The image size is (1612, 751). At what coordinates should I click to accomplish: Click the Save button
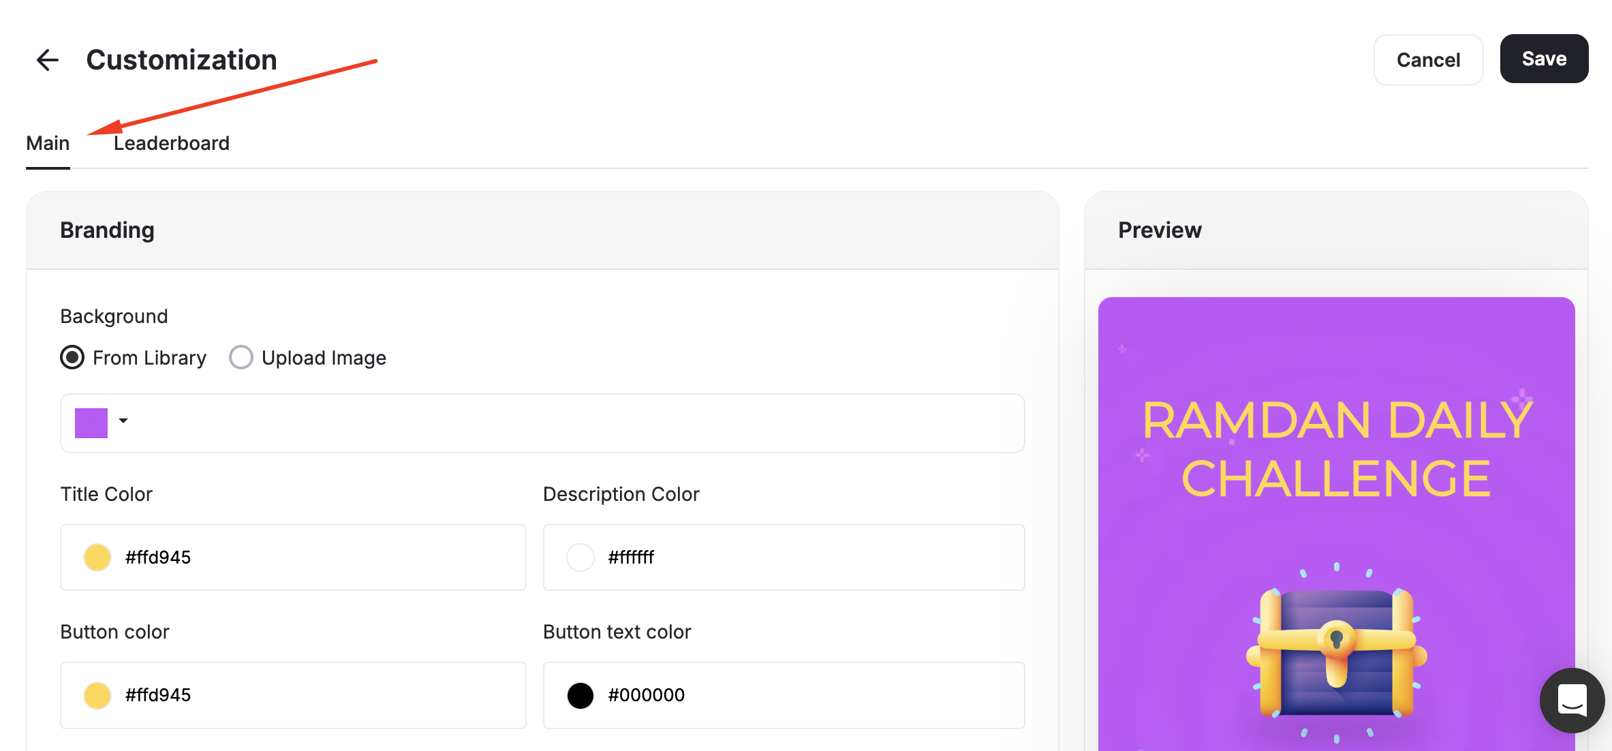(x=1543, y=59)
